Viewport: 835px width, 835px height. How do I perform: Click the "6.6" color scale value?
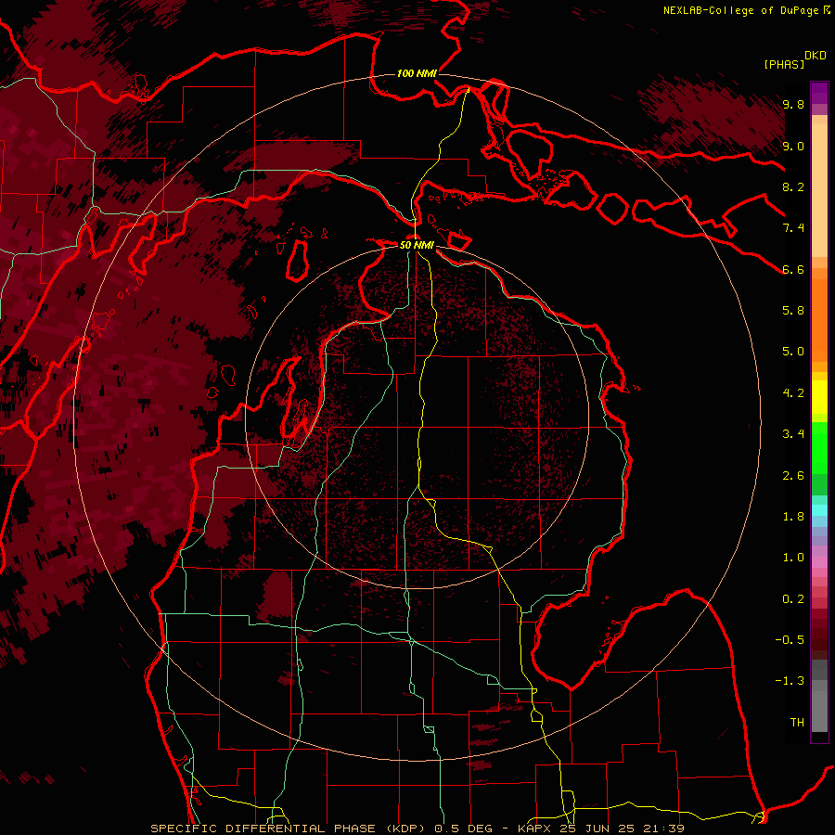click(793, 269)
